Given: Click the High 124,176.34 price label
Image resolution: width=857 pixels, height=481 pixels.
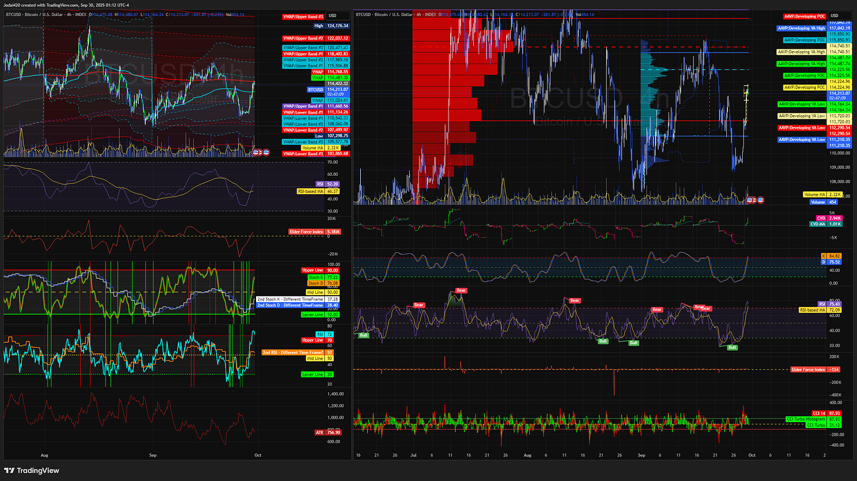Looking at the screenshot, I should 332,26.
